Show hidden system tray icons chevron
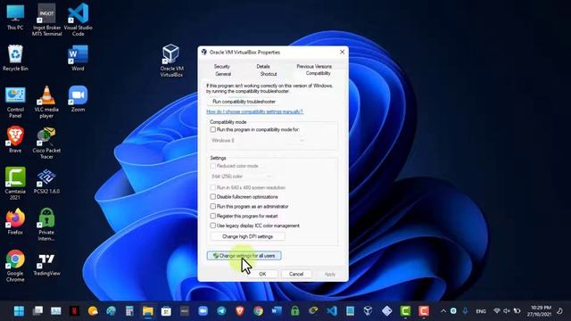The height and width of the screenshot is (321, 571). pos(443,311)
